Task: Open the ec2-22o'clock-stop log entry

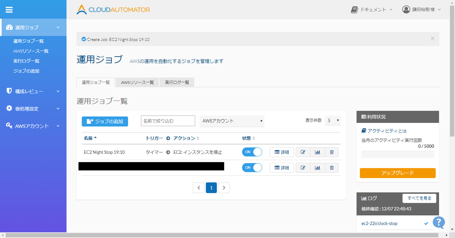Action: pyautogui.click(x=379, y=223)
